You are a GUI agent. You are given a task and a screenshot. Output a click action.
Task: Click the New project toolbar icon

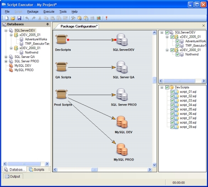pos(7,18)
